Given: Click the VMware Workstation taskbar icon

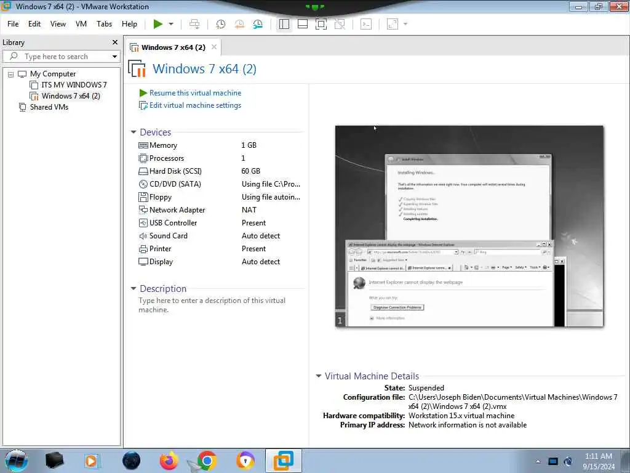Looking at the screenshot, I should click(x=283, y=461).
